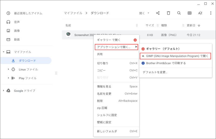Click the share icon in the toolbar
216x139 pixels.
[158, 13]
